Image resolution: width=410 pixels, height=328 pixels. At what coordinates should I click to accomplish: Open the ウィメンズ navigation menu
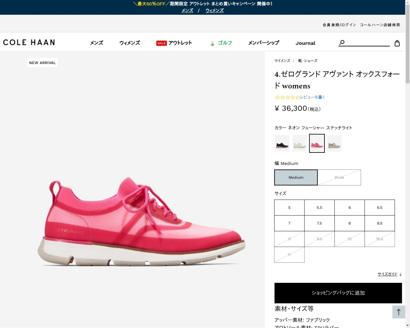130,43
